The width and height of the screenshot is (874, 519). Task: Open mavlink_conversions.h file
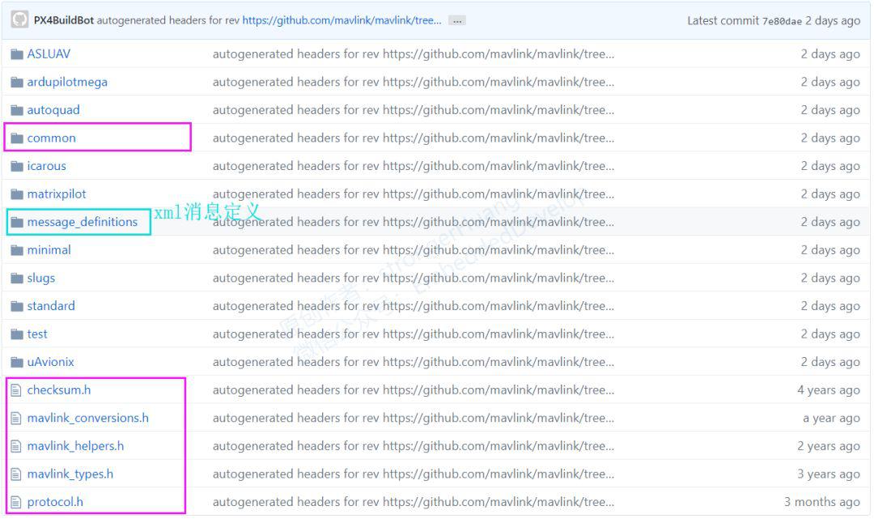tap(88, 418)
